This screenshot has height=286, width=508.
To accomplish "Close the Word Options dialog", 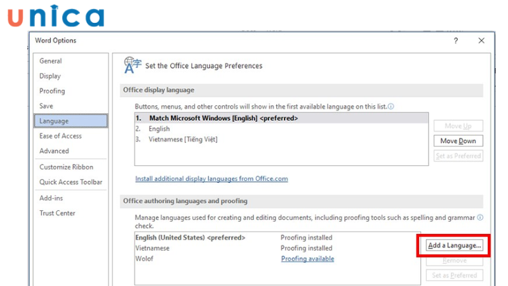I will (481, 41).
